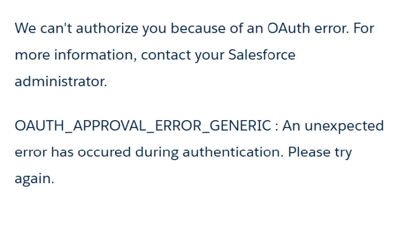Viewport: 405px width, 227px height.
Task: Click the word "An" after the colon
Action: 292,126
